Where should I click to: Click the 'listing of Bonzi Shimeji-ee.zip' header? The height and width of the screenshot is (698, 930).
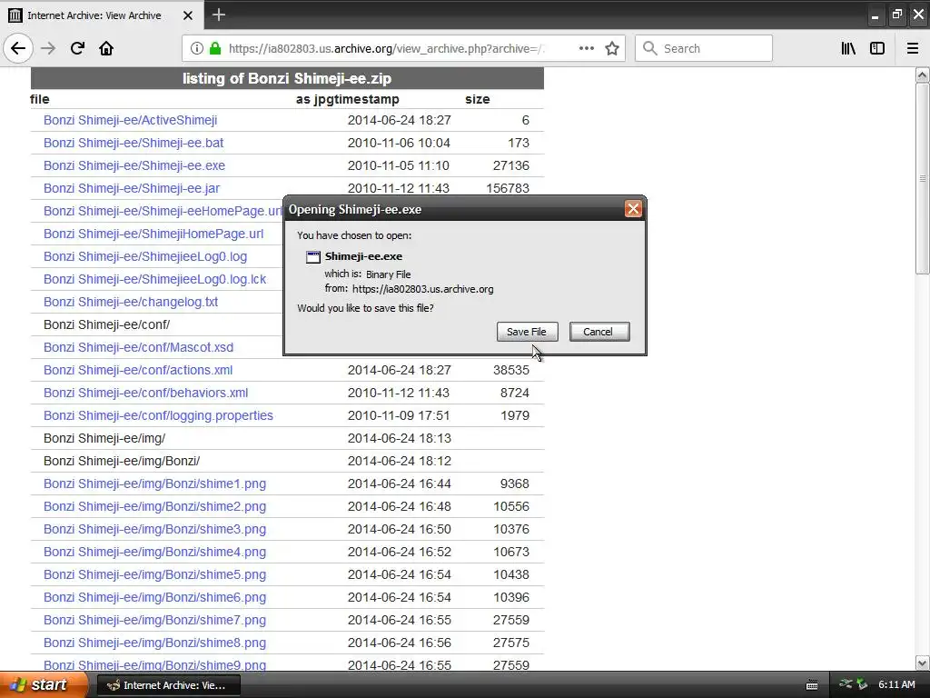coord(287,78)
